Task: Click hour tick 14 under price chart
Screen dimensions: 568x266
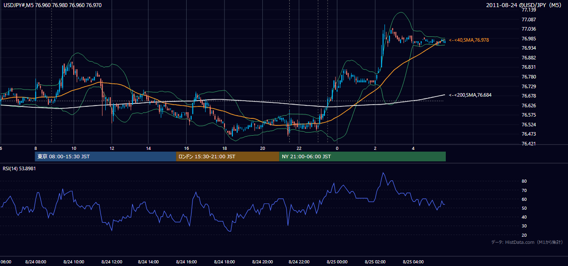Action: (x=148, y=148)
